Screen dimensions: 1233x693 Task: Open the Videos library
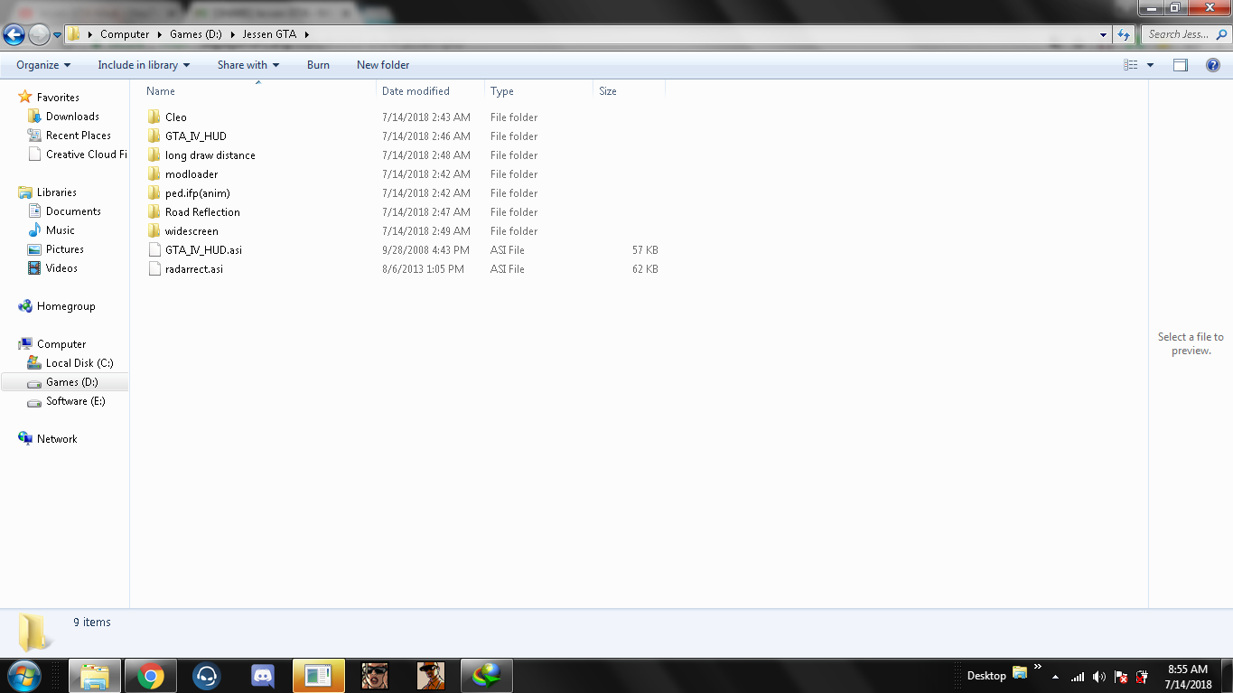[x=61, y=268]
